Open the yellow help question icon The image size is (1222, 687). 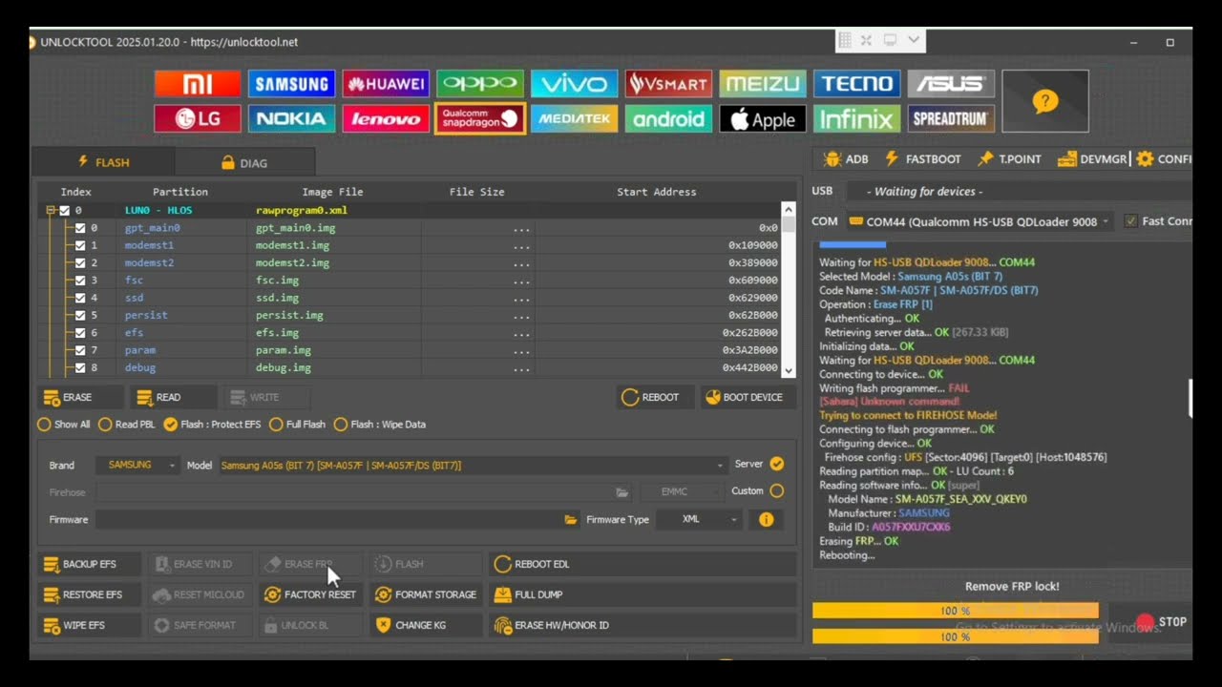(x=1045, y=101)
